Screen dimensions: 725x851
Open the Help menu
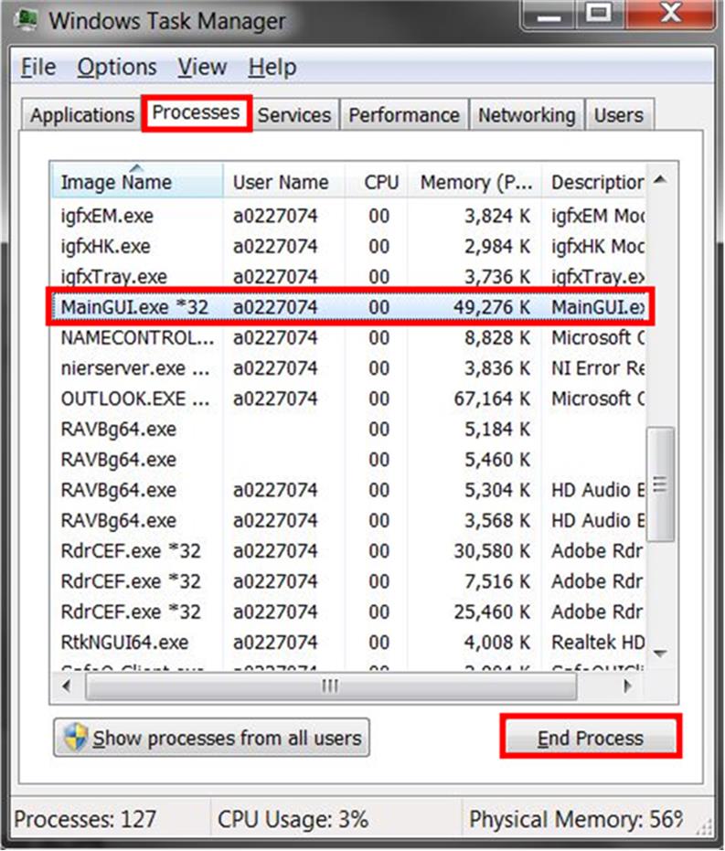coord(272,68)
